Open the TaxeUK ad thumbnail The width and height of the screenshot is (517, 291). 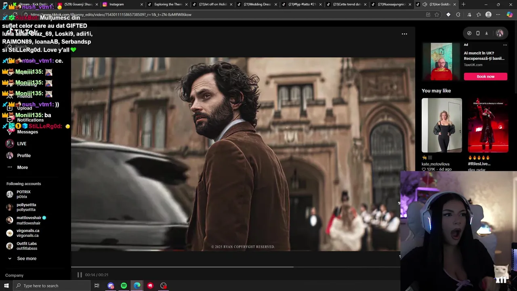pyautogui.click(x=441, y=61)
